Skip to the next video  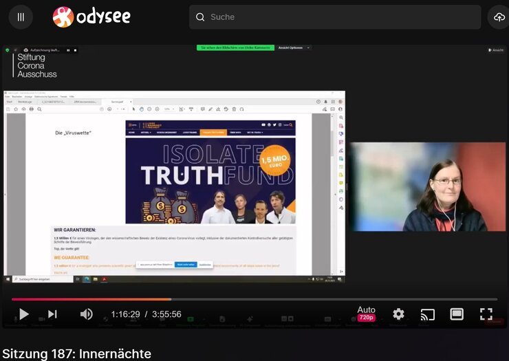point(52,314)
